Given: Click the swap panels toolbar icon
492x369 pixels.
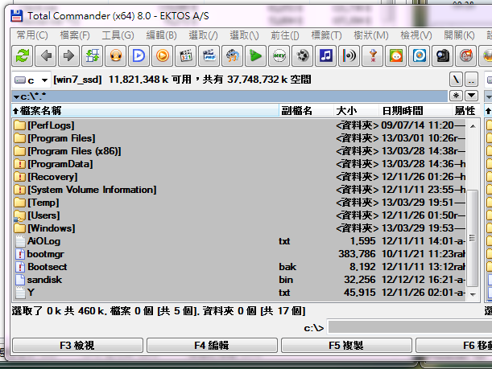Looking at the screenshot, I should click(x=93, y=56).
